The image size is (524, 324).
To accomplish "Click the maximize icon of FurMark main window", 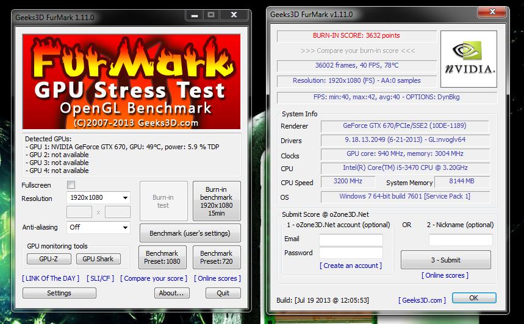I will pyautogui.click(x=211, y=15).
